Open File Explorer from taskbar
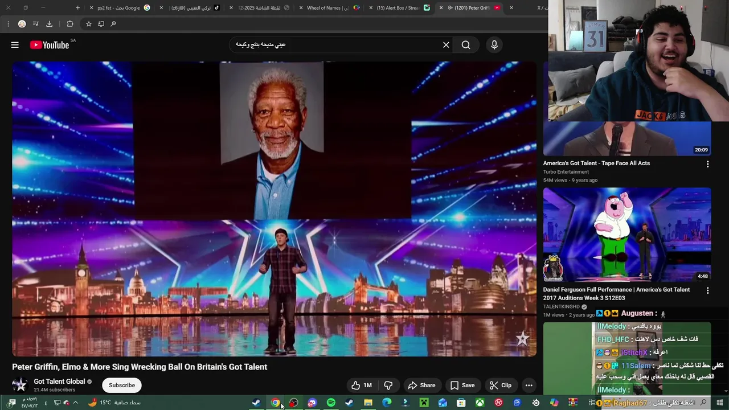Viewport: 729px width, 410px height. [368, 403]
